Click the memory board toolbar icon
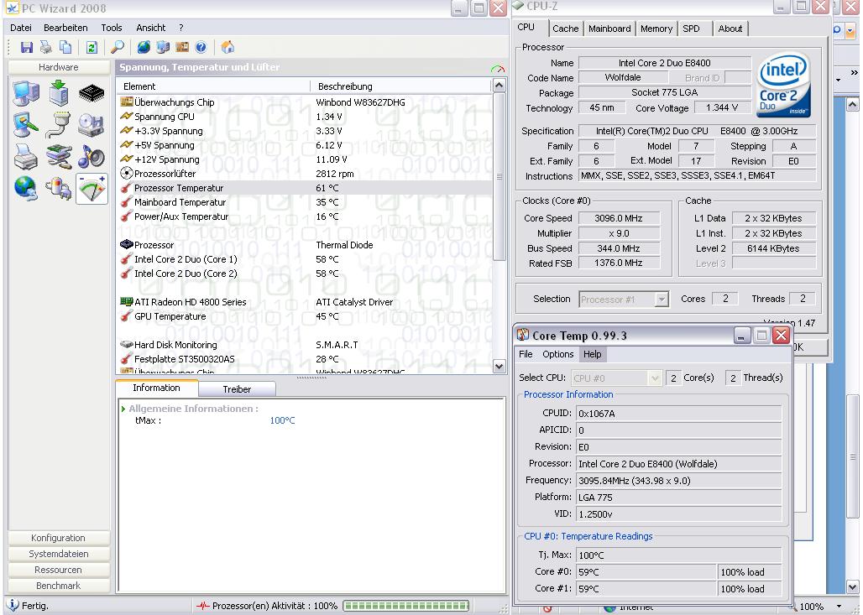This screenshot has height=615, width=863. pyautogui.click(x=182, y=47)
